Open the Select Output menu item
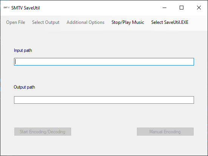The width and height of the screenshot is (208, 156). [x=46, y=22]
